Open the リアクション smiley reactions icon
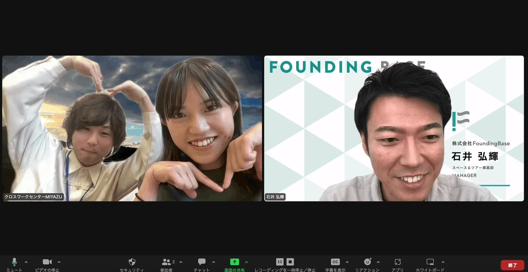The height and width of the screenshot is (272, 528). 367,262
